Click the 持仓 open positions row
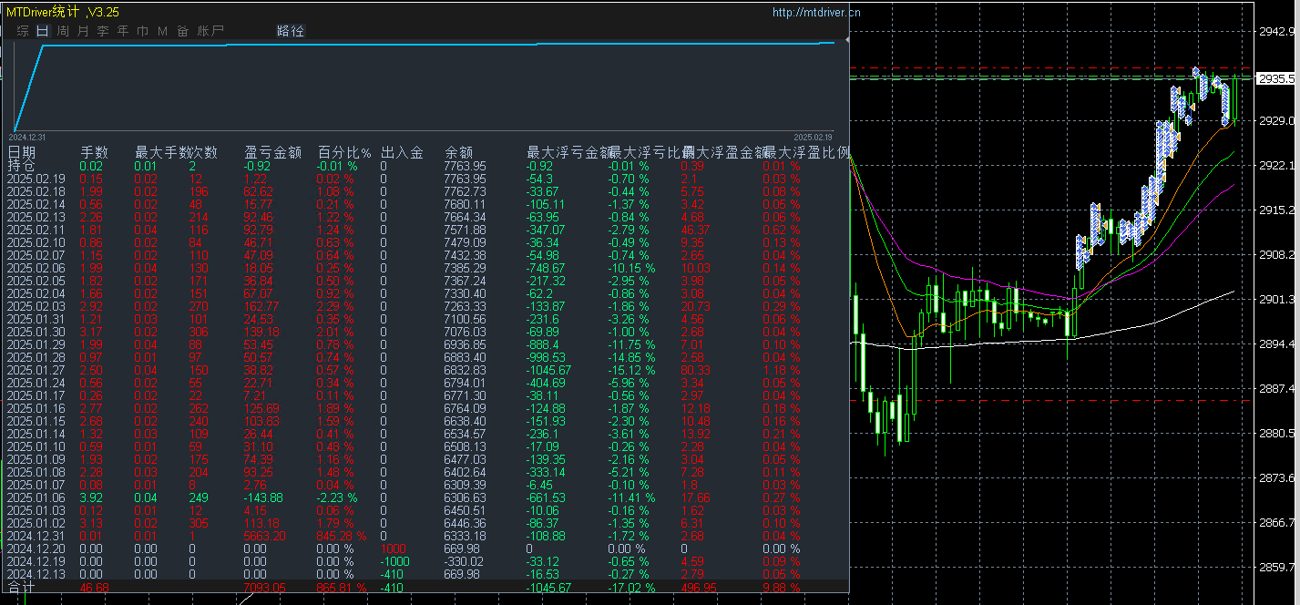The height and width of the screenshot is (605, 1300). point(22,166)
